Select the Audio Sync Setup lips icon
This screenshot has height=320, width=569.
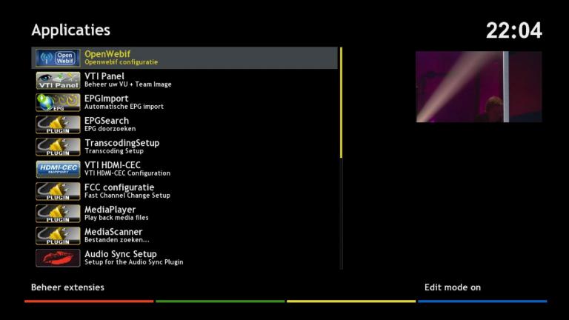tap(58, 258)
